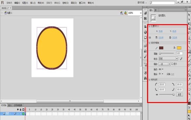Select the Lasso tool
The width and height of the screenshot is (191, 120).
coord(189,33)
